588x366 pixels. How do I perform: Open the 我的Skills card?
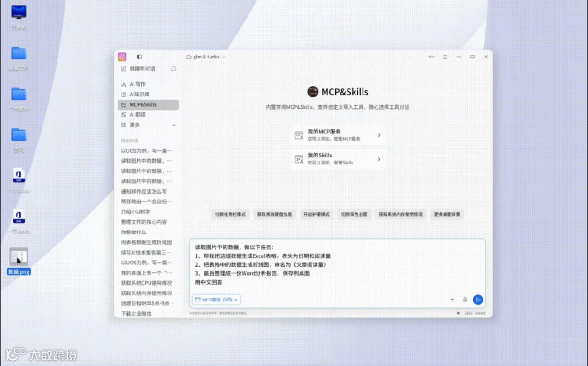[338, 159]
